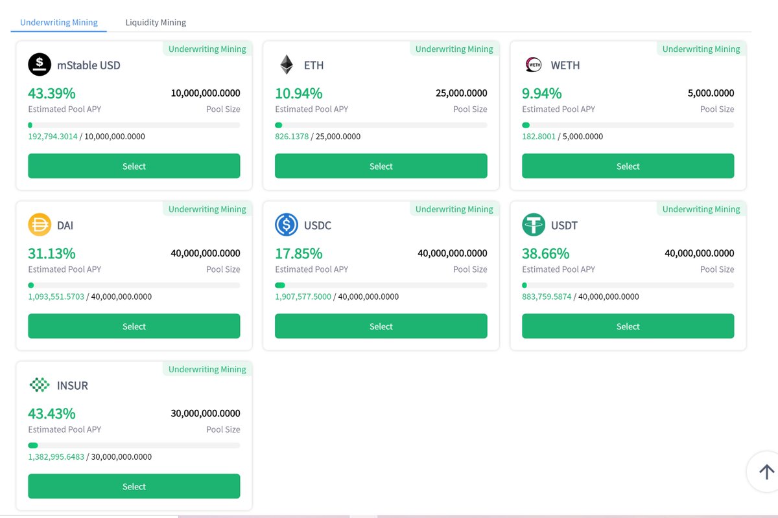Select the INSUR pool
This screenshot has width=778, height=518.
(x=134, y=486)
